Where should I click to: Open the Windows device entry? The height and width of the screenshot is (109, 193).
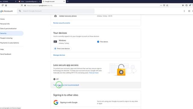[96, 42]
